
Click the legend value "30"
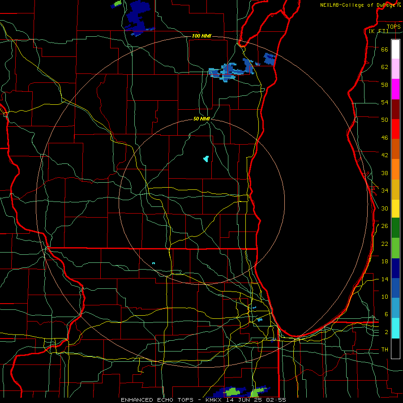385,208
